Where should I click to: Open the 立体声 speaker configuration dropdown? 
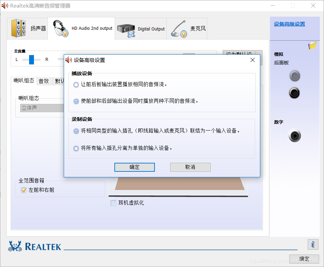pos(42,108)
